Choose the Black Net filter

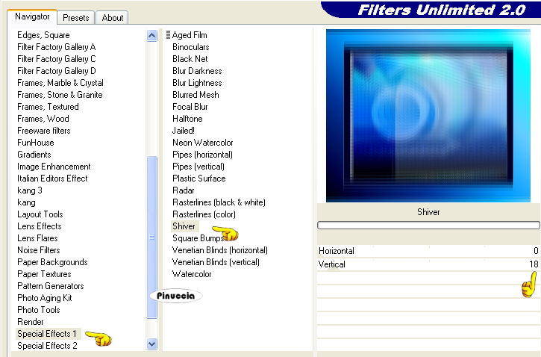point(190,59)
